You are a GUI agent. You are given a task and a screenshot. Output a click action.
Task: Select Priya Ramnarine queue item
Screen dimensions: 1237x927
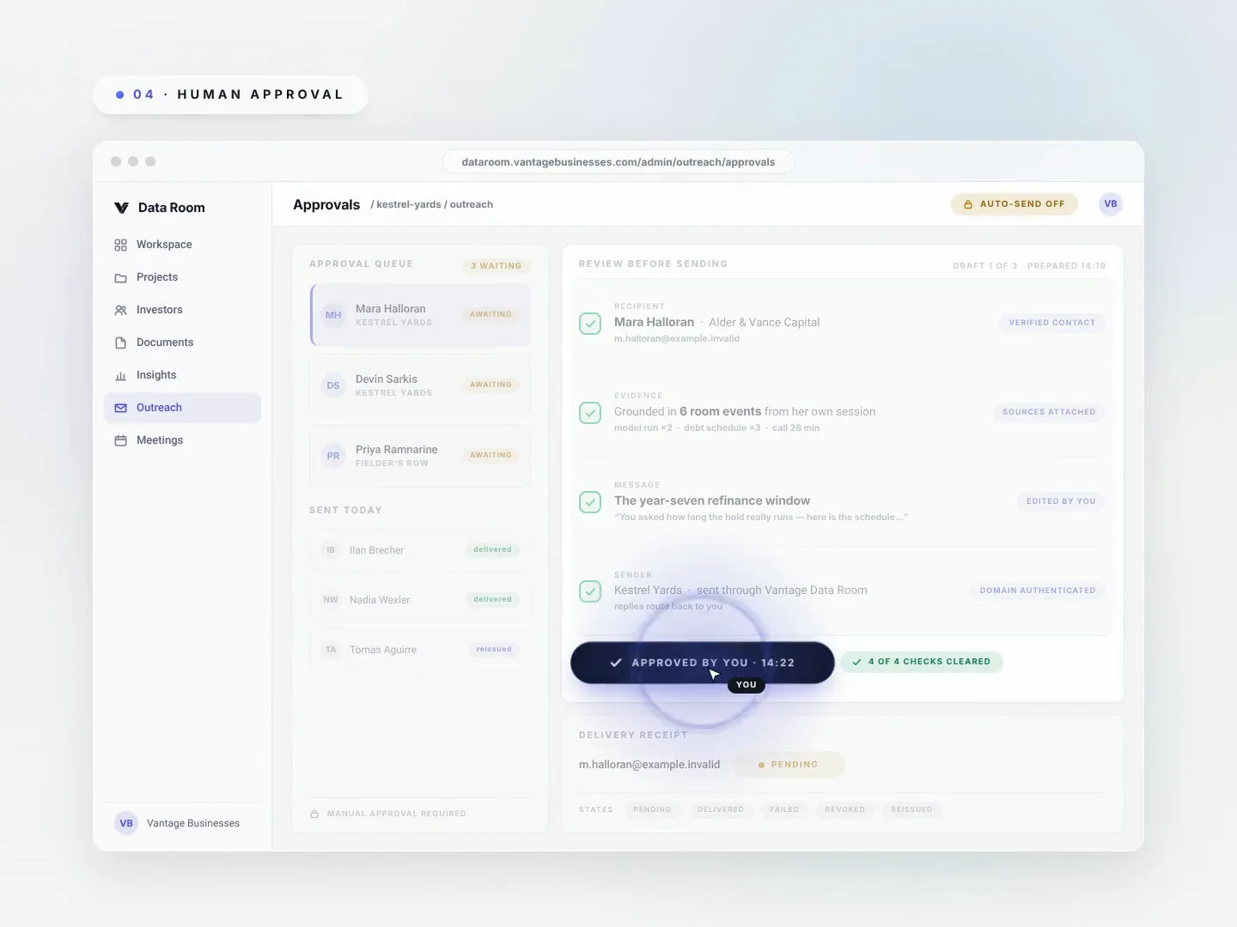click(420, 456)
